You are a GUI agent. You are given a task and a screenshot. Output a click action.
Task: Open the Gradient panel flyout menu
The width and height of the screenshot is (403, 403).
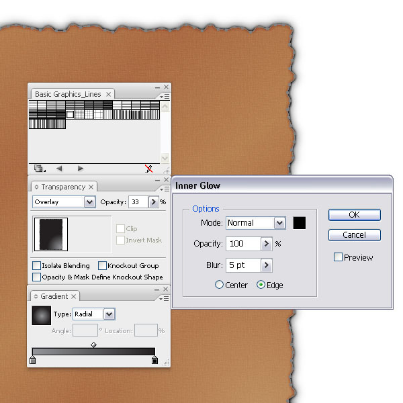164,299
